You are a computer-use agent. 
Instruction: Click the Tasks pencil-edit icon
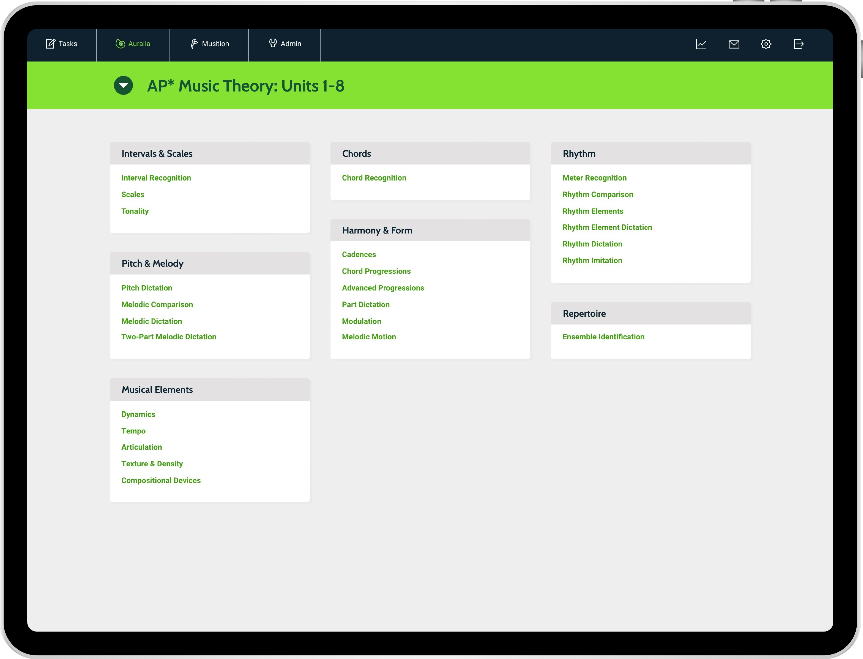click(x=50, y=44)
